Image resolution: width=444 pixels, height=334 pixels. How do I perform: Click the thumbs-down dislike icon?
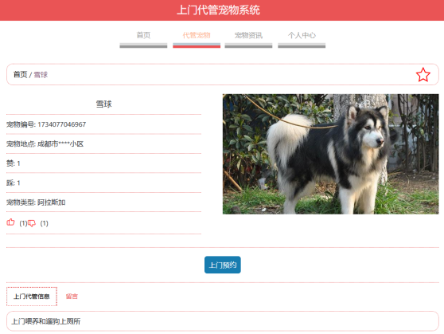pos(32,223)
